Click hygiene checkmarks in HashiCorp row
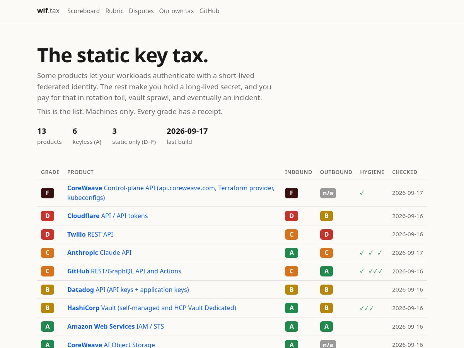The width and height of the screenshot is (464, 348). click(367, 308)
